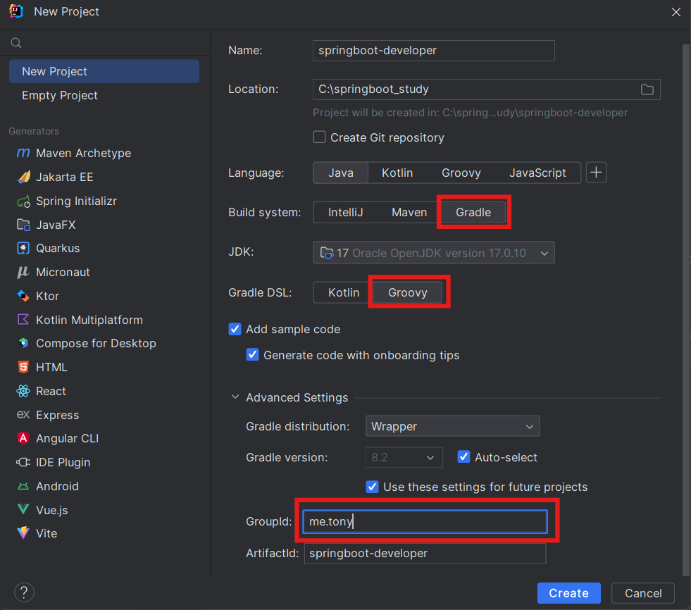The image size is (691, 610).
Task: Click the JDK folder icon in dropdown
Action: click(327, 253)
